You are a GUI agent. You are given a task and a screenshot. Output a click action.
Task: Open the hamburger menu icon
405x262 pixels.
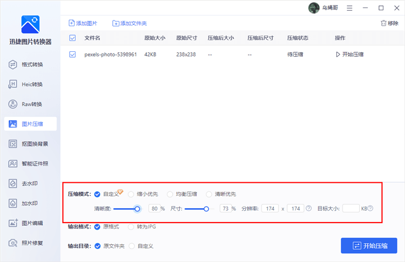(x=349, y=8)
